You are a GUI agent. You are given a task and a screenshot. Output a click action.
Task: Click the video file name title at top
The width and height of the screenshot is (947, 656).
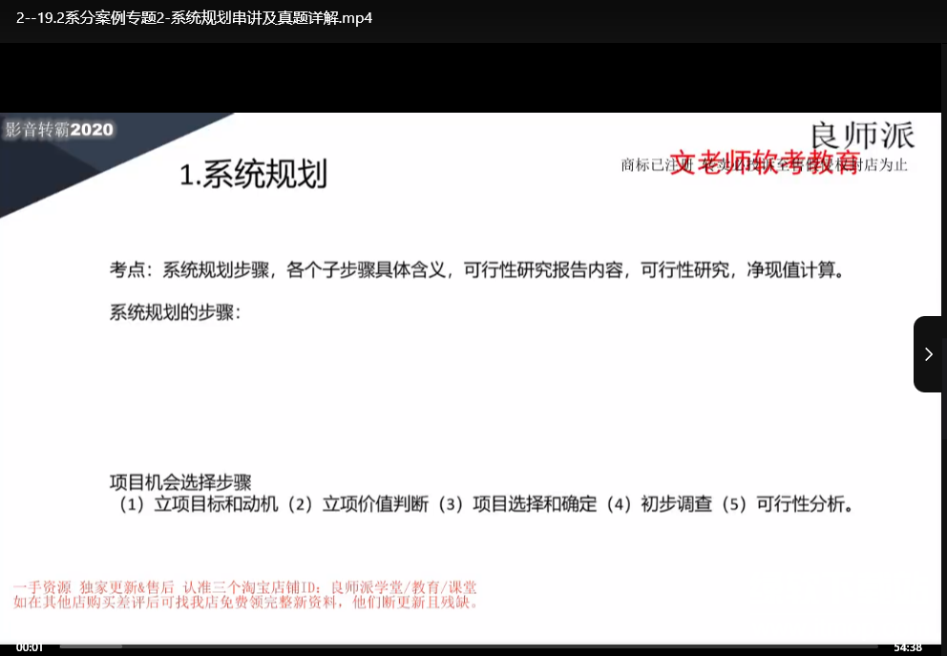[194, 17]
